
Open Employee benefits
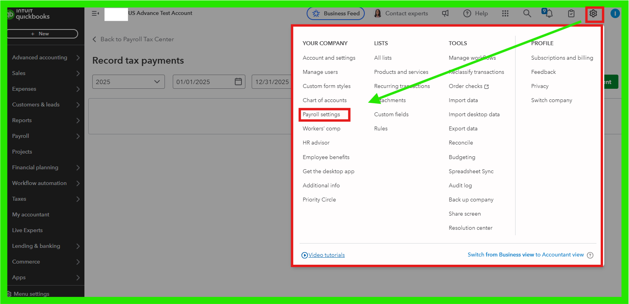tap(326, 157)
